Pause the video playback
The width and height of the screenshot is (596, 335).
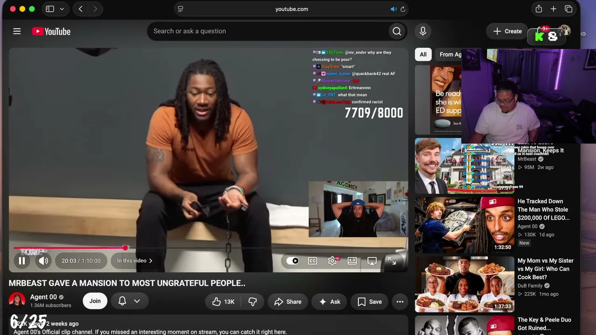point(22,261)
